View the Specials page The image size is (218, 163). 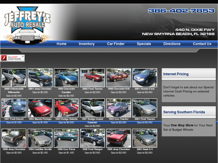click(x=144, y=44)
